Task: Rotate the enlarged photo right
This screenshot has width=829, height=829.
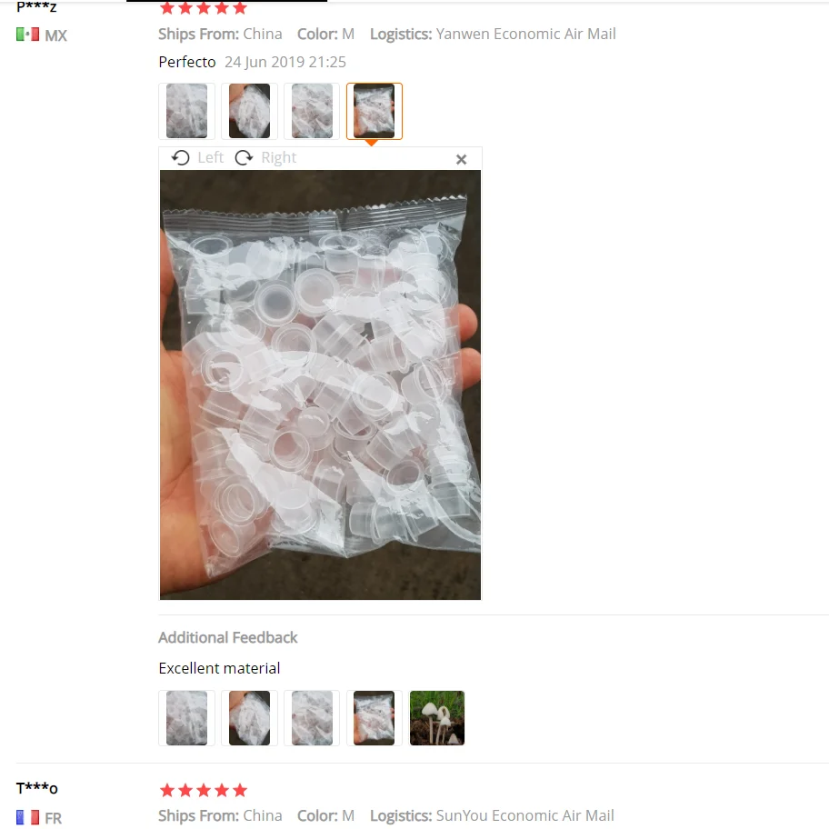Action: coord(244,157)
